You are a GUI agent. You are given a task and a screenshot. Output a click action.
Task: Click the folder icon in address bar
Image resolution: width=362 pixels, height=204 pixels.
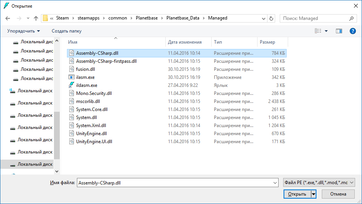click(x=45, y=18)
